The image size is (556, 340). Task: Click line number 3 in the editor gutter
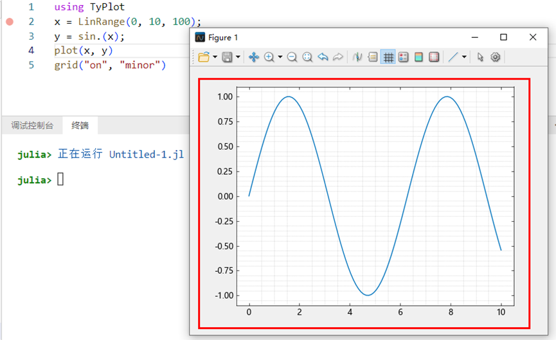click(x=31, y=36)
